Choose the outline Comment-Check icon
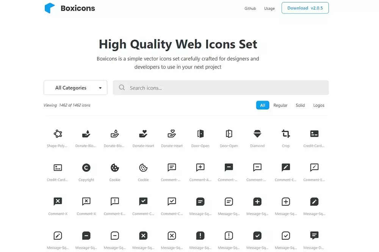Viewport: 379px width, 252px height. pos(172,202)
